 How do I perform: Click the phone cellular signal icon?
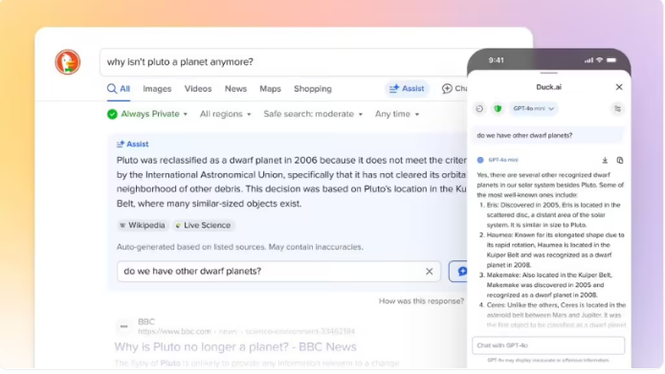pos(588,60)
